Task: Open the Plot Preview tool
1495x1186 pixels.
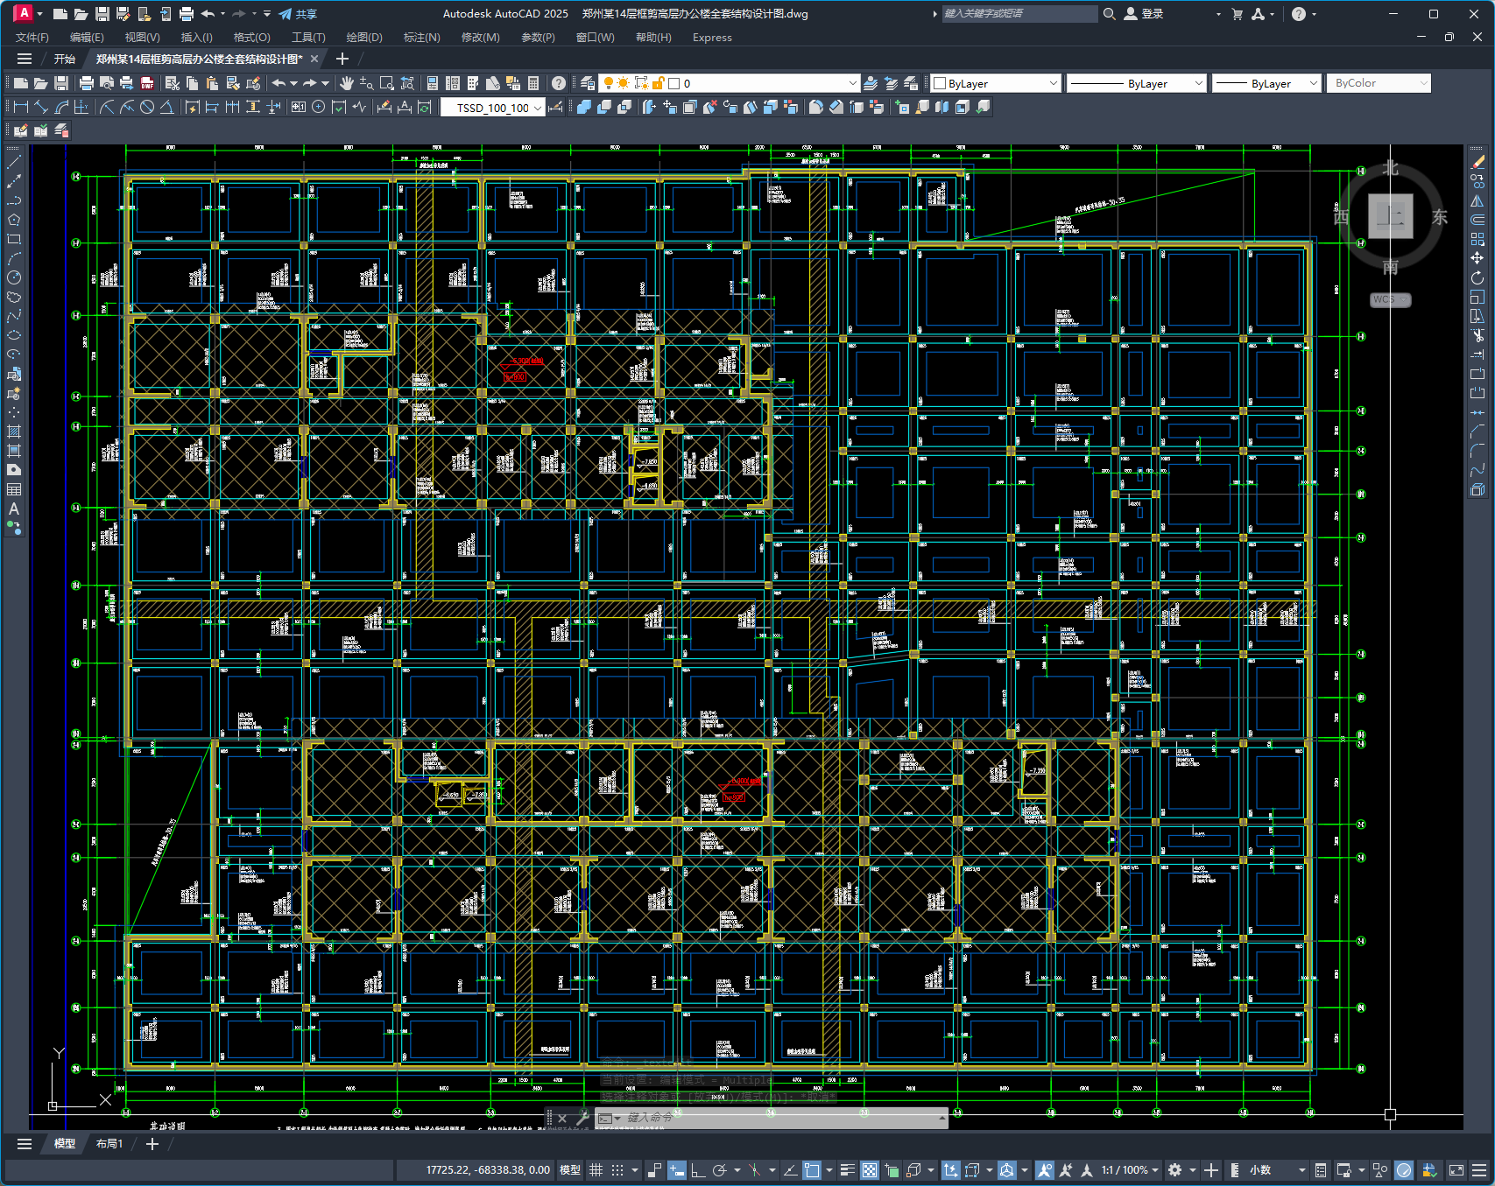Action: (x=107, y=83)
